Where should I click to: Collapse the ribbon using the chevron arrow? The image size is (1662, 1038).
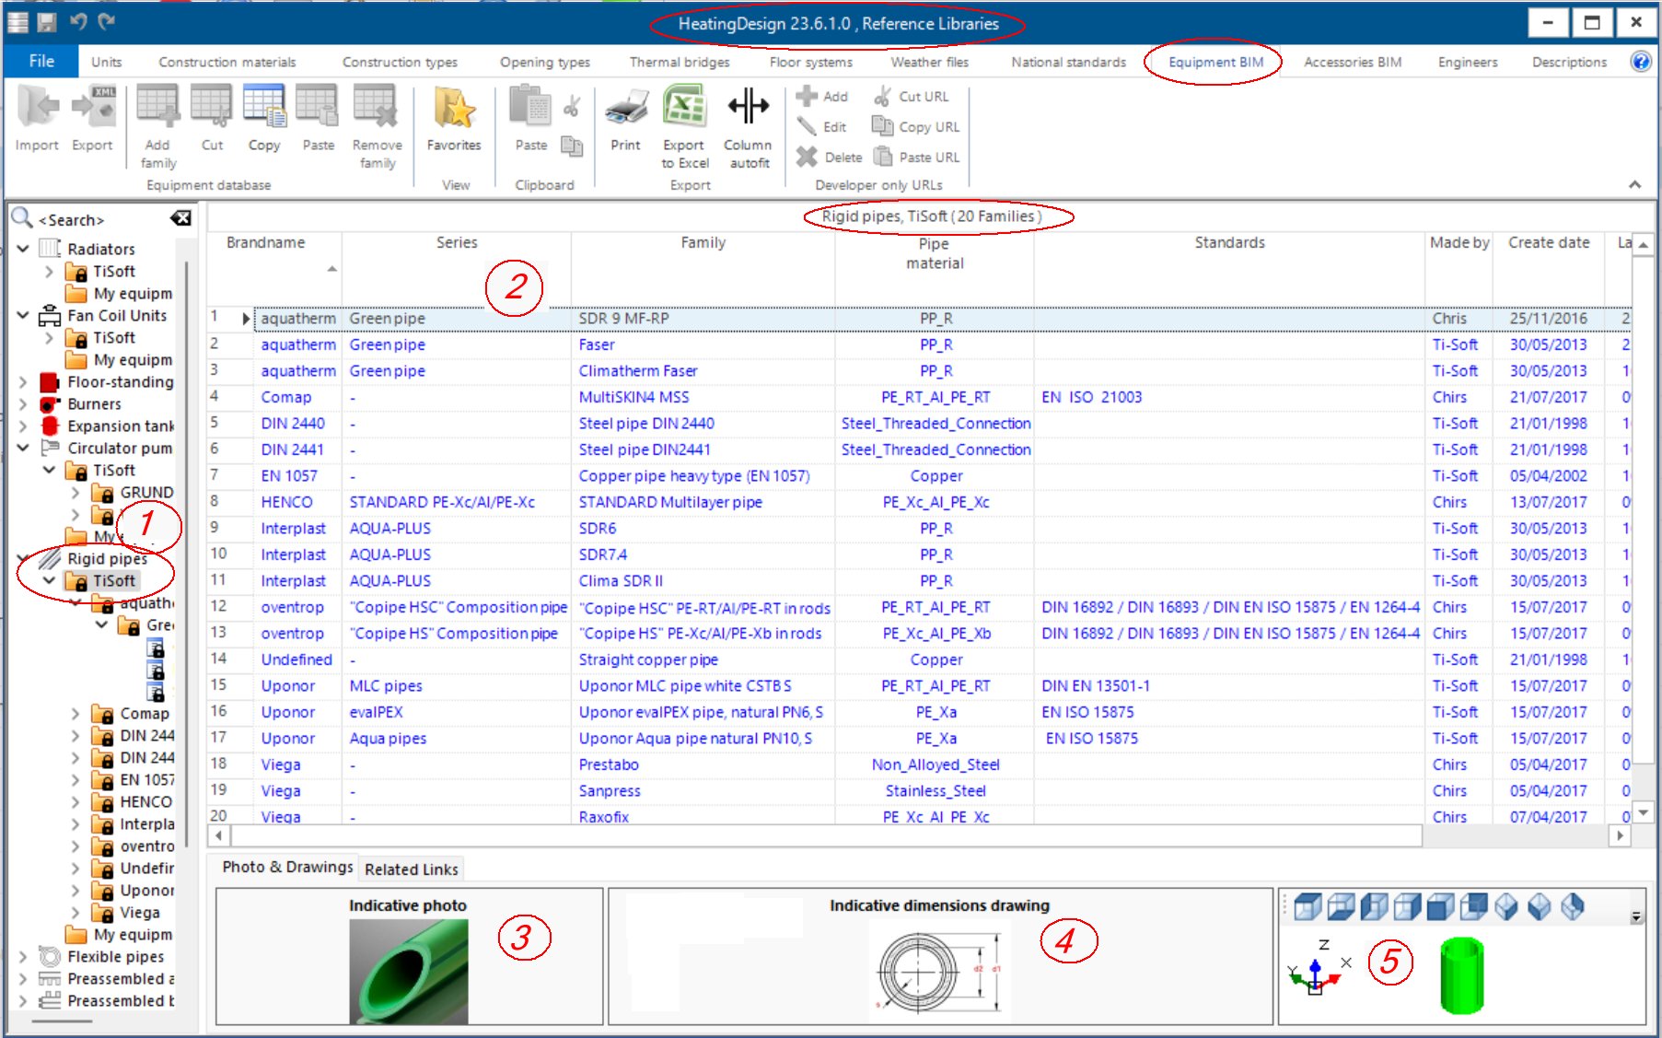coord(1633,184)
